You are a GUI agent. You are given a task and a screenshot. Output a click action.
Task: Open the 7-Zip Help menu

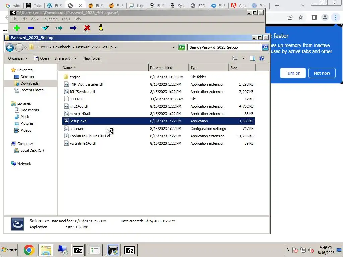point(77,19)
